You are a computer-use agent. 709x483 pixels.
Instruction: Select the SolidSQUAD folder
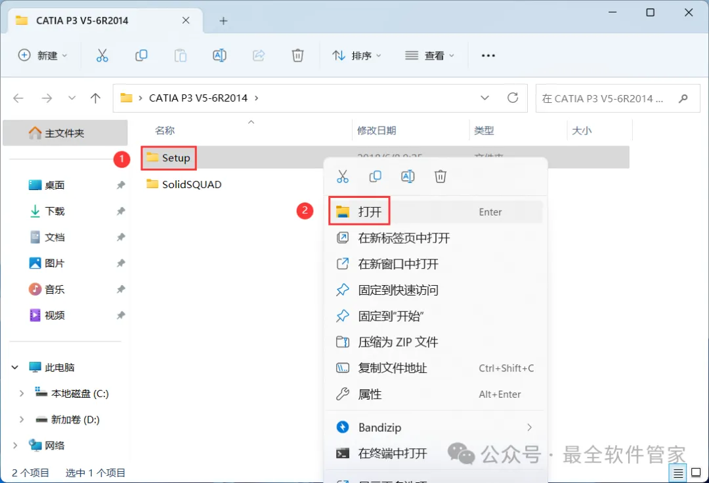click(x=184, y=184)
